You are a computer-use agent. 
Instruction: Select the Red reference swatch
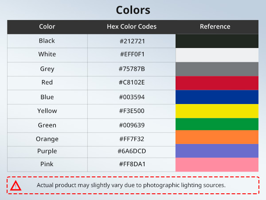217,83
